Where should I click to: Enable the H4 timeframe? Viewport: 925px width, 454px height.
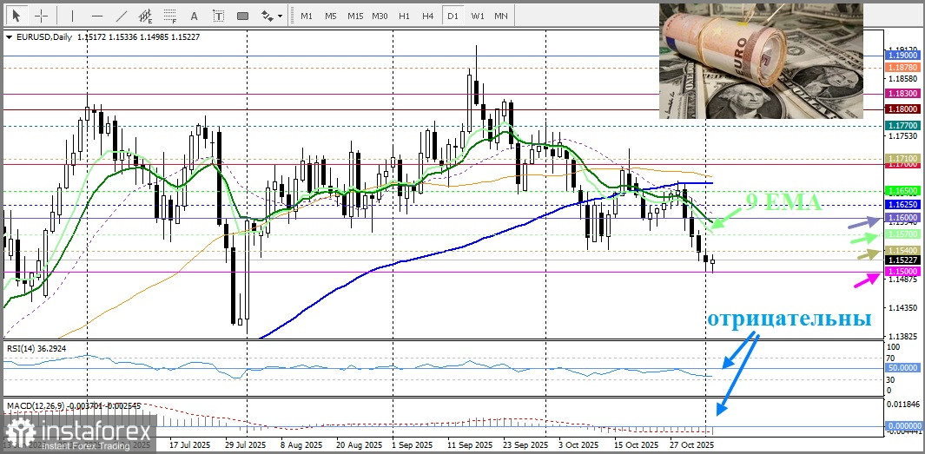click(427, 16)
